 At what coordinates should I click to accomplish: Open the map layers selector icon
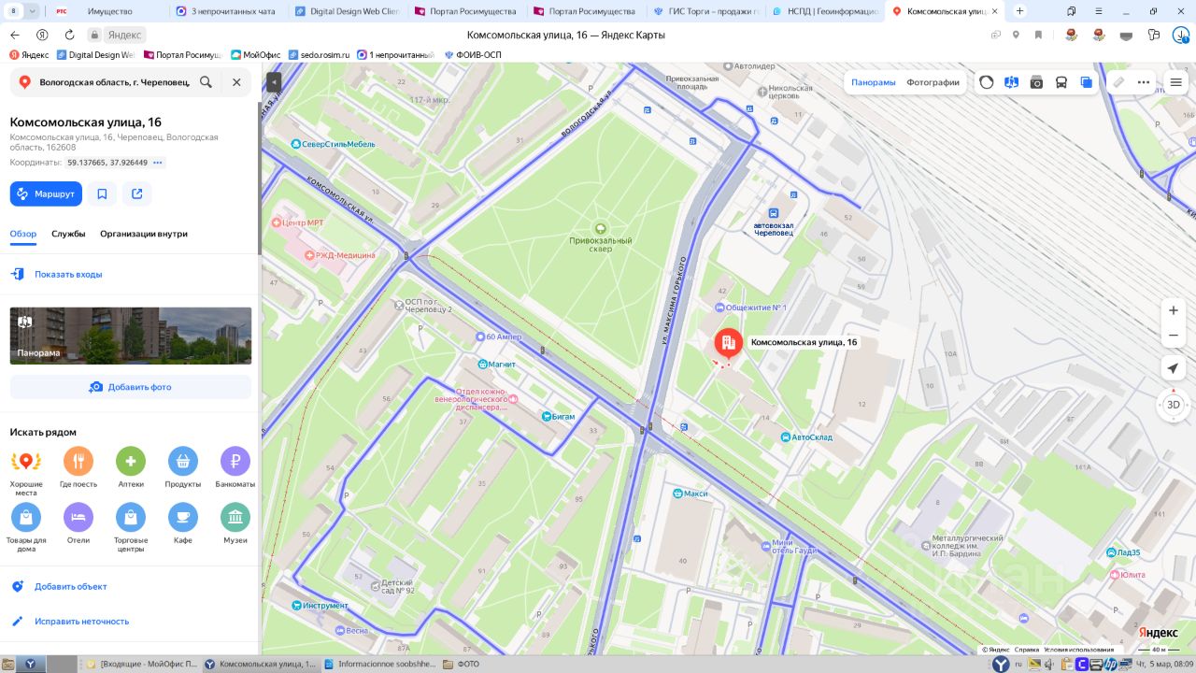(1086, 82)
